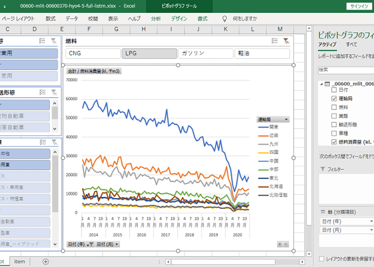The width and height of the screenshot is (374, 267).
Task: Click the 軸 (分類項目) area icon
Action: (323, 212)
